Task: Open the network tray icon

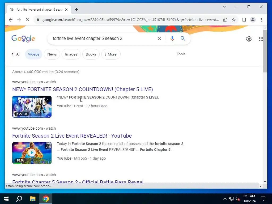Action: click(231, 199)
